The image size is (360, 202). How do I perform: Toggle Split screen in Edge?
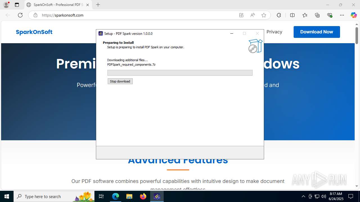[x=292, y=15]
